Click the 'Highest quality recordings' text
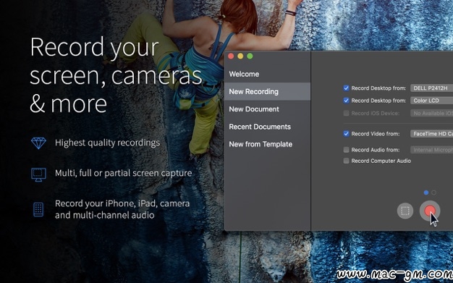The width and height of the screenshot is (453, 283). (108, 143)
